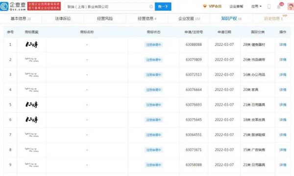This screenshot has height=176, width=294.
Task: Click the 查一下 search button
Action: click(x=163, y=6)
